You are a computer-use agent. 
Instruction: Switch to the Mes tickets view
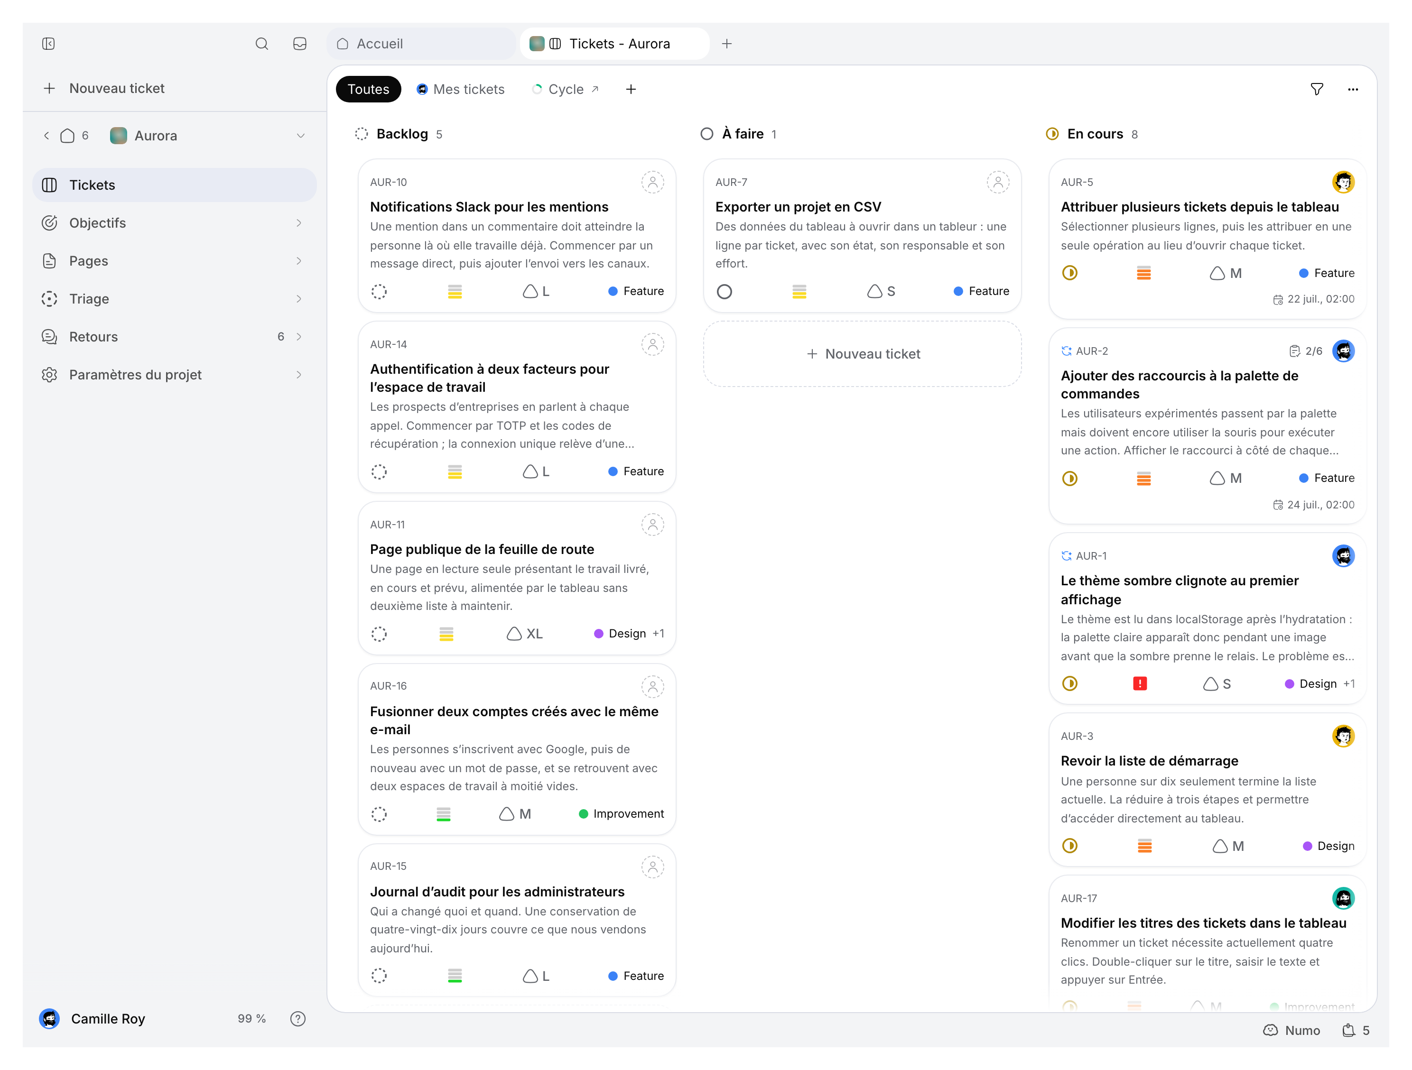tap(460, 89)
